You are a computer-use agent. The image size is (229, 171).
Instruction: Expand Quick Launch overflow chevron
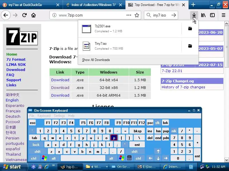[x=54, y=165]
